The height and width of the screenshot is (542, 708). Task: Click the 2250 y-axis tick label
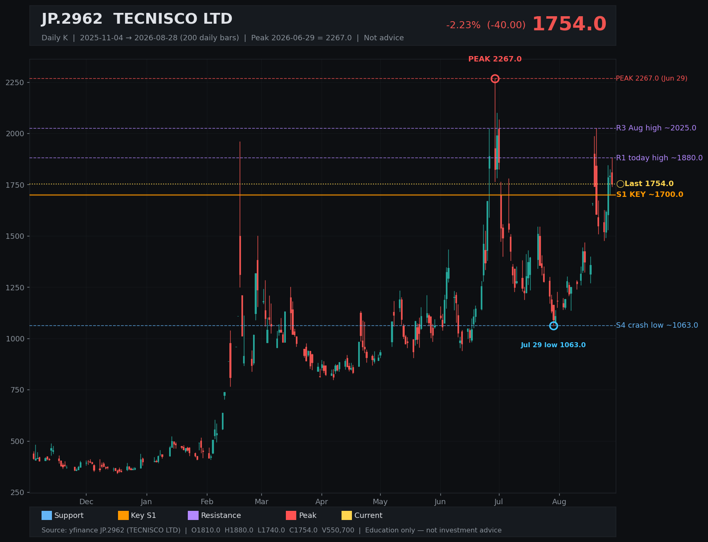click(15, 83)
